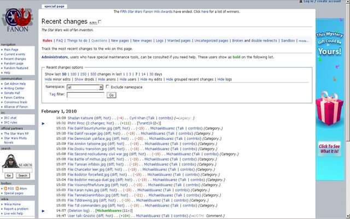
Task: Click the Star Wars Fanon logo
Action: 17,20
